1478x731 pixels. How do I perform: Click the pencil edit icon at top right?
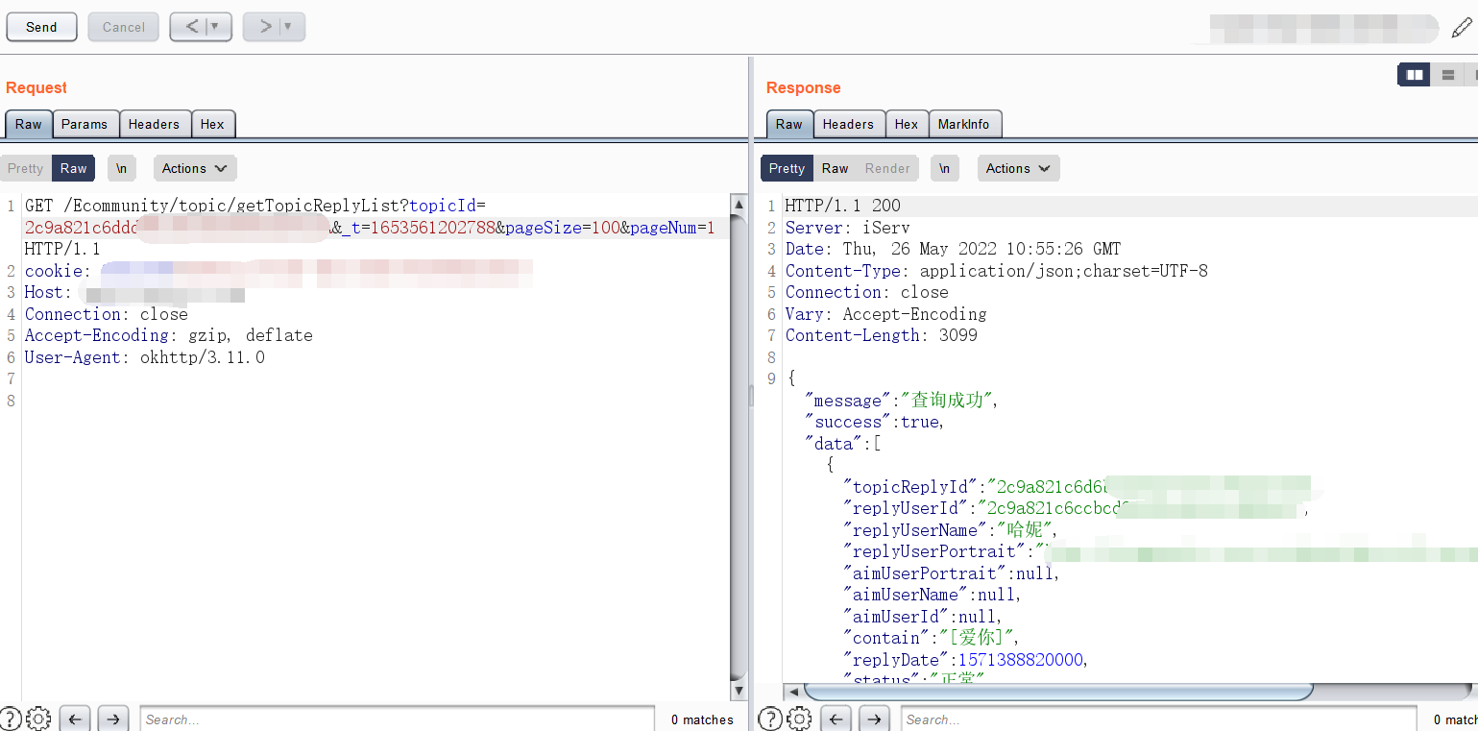[x=1461, y=28]
